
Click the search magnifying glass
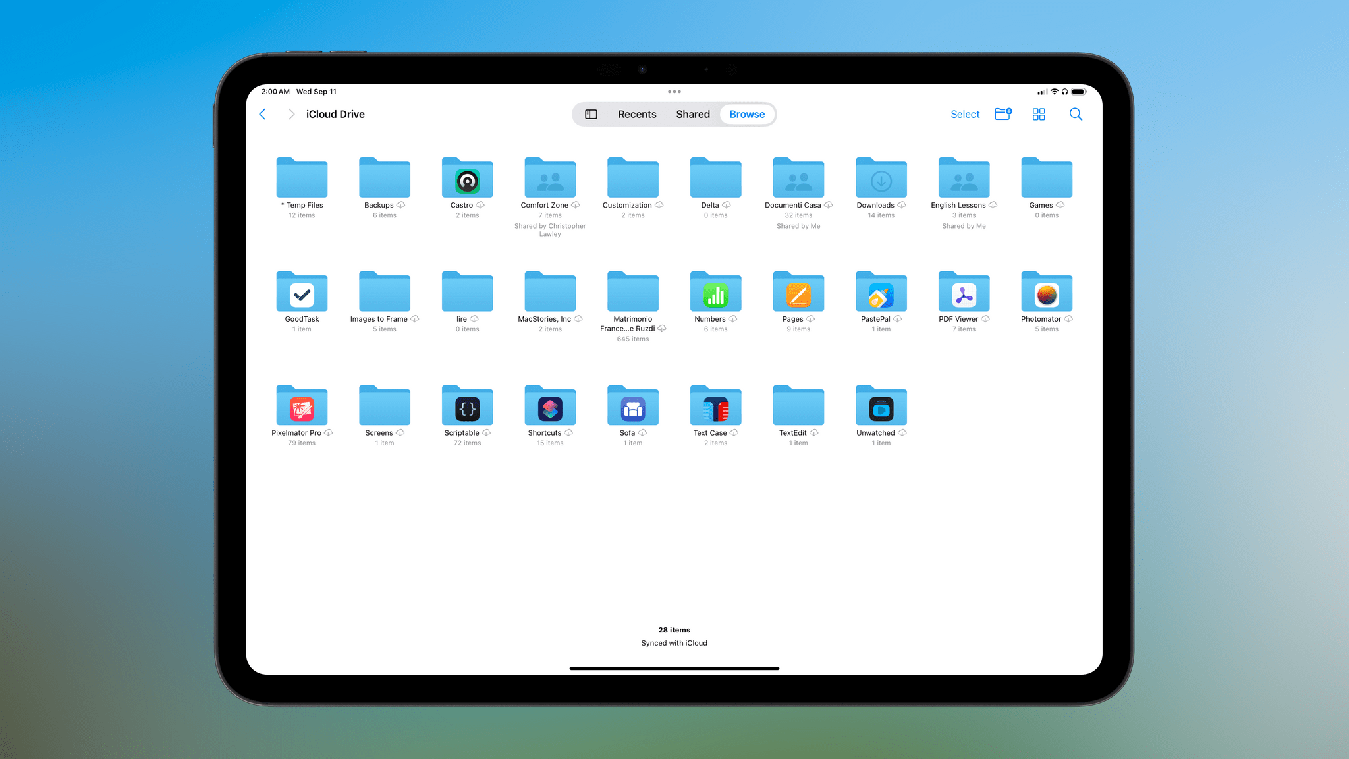pos(1076,114)
